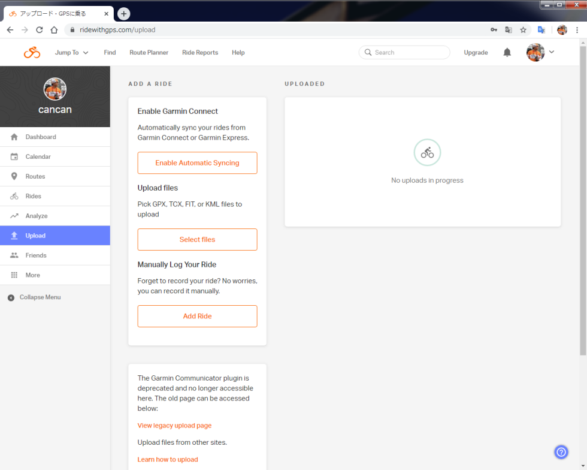Click the page vertical scrollbar
Viewport: 587px width, 470px height.
coord(583,200)
